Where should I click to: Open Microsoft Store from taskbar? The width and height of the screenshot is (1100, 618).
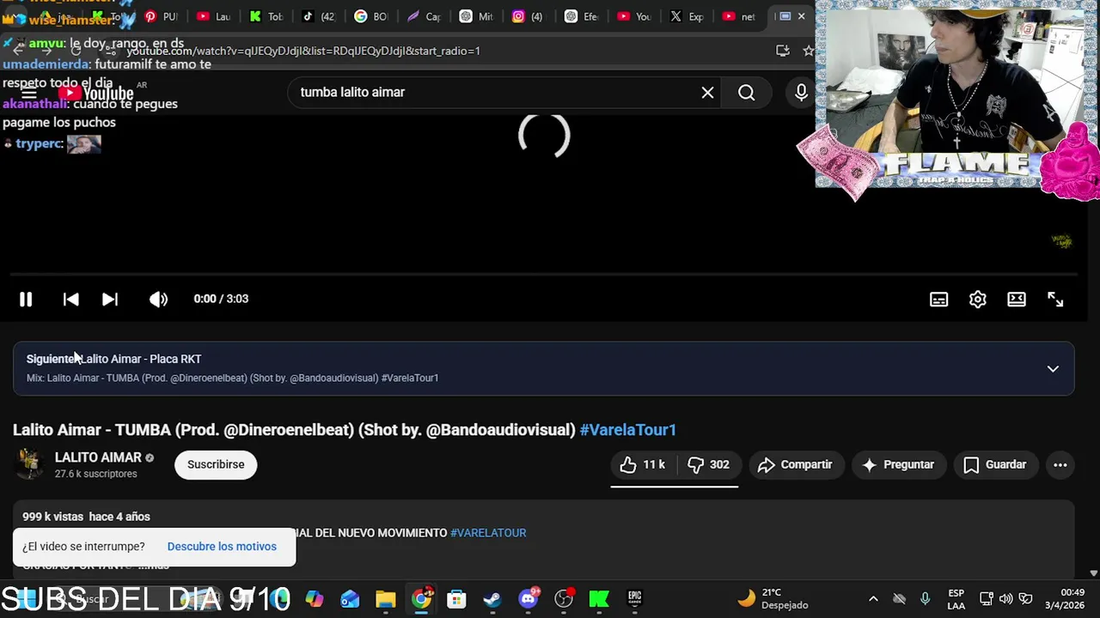pos(456,599)
